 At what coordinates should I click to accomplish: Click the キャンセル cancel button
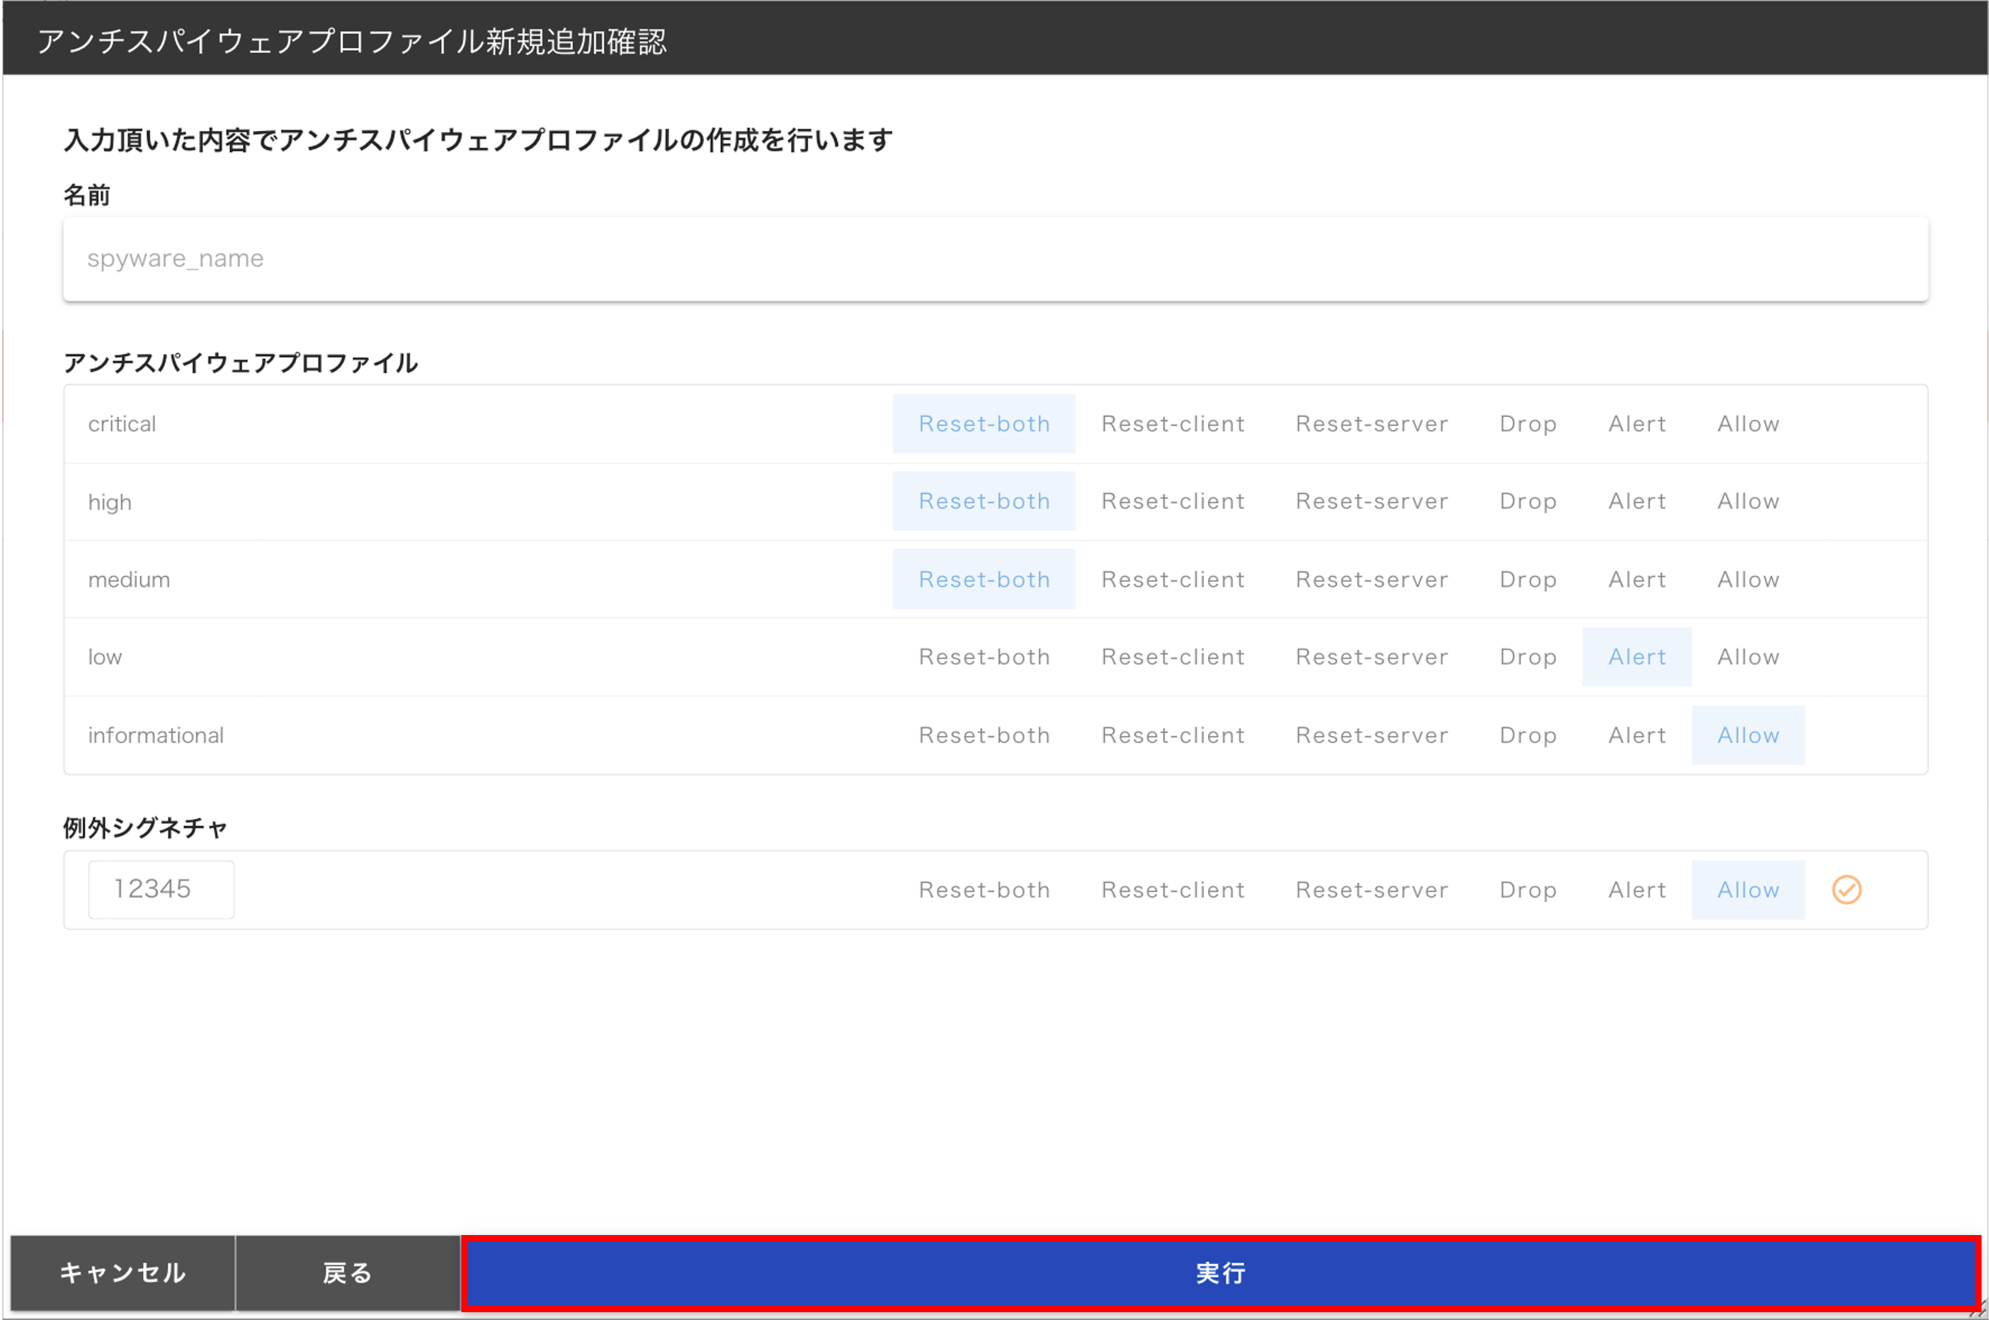point(123,1273)
